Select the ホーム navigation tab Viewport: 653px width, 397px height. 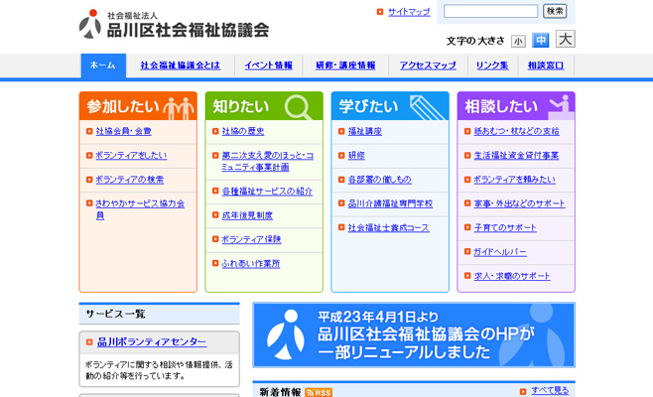pyautogui.click(x=103, y=66)
